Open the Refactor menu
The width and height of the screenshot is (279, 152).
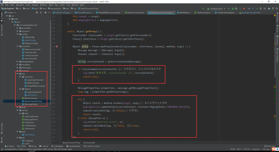44,5
